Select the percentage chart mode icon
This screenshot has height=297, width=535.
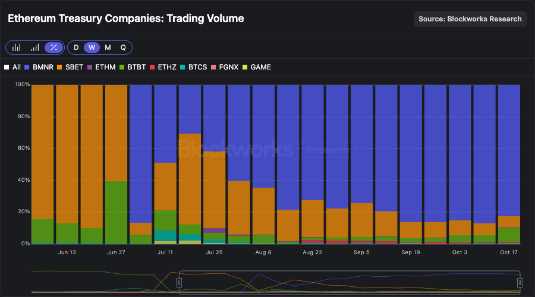[x=54, y=48]
